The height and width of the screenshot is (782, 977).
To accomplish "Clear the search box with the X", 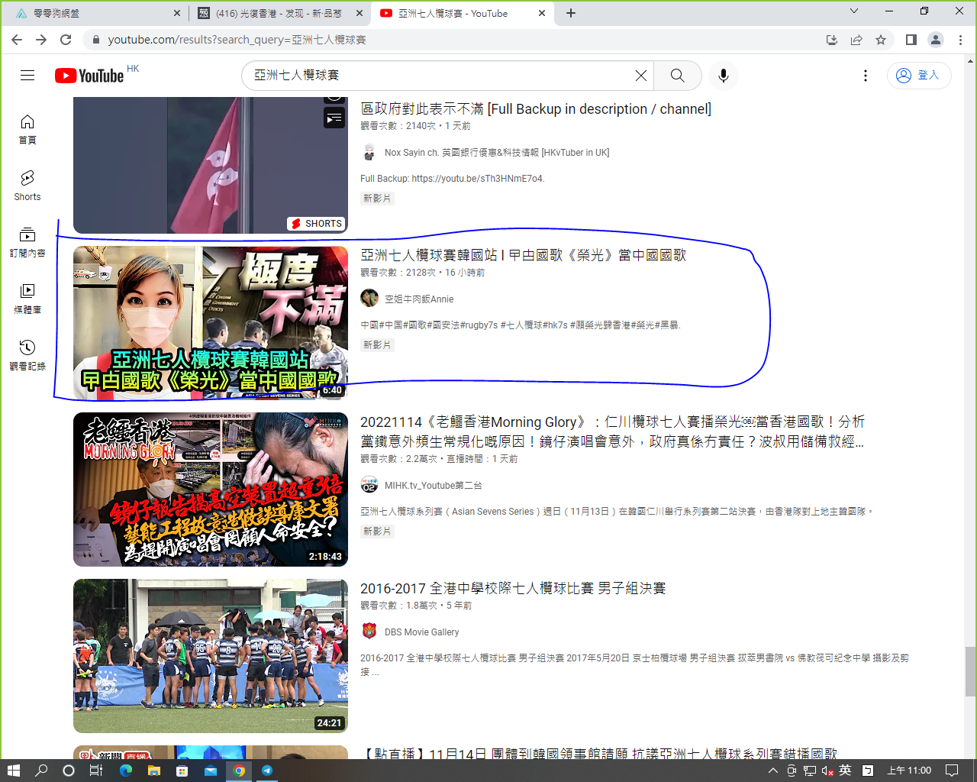I will (641, 76).
